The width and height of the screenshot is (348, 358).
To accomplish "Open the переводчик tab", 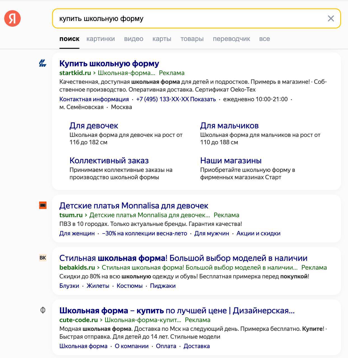I will tap(231, 39).
